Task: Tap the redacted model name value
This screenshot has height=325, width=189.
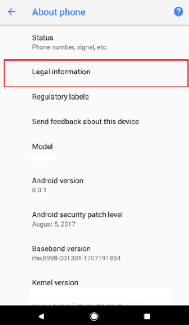Action: (x=43, y=157)
